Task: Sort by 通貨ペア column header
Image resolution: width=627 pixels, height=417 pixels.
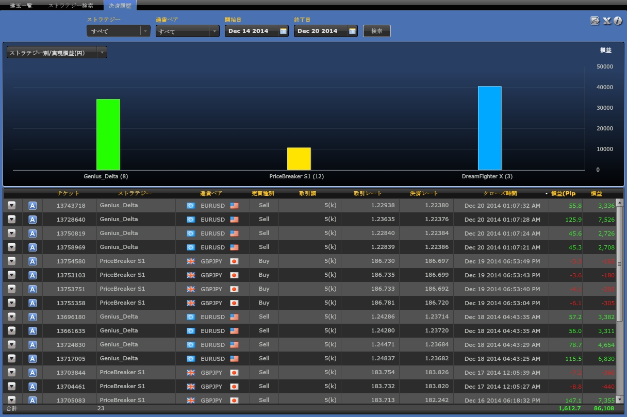Action: pos(211,193)
